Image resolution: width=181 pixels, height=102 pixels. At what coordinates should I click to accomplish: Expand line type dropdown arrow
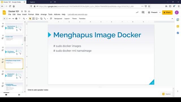click(47, 19)
